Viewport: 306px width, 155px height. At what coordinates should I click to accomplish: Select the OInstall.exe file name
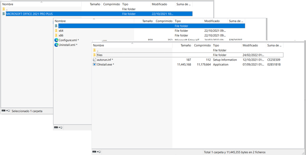pyautogui.click(x=104, y=64)
